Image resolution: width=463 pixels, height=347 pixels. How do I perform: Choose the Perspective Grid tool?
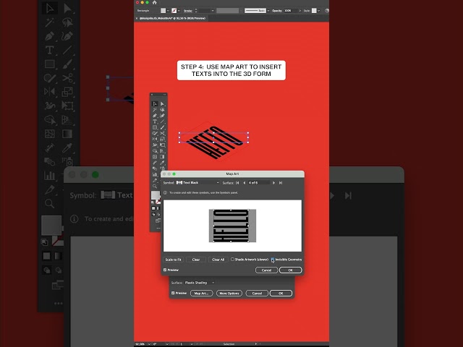162,151
